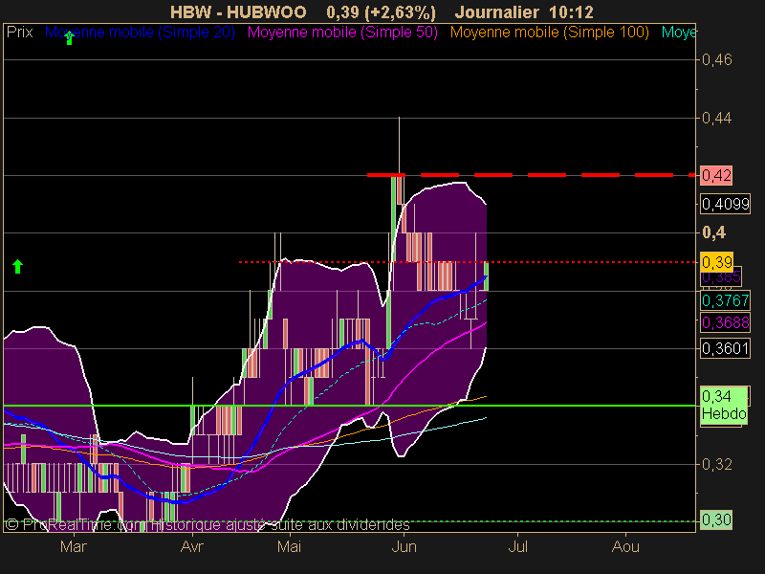The image size is (765, 574).
Task: Select the Prix legend label
Action: (x=19, y=33)
